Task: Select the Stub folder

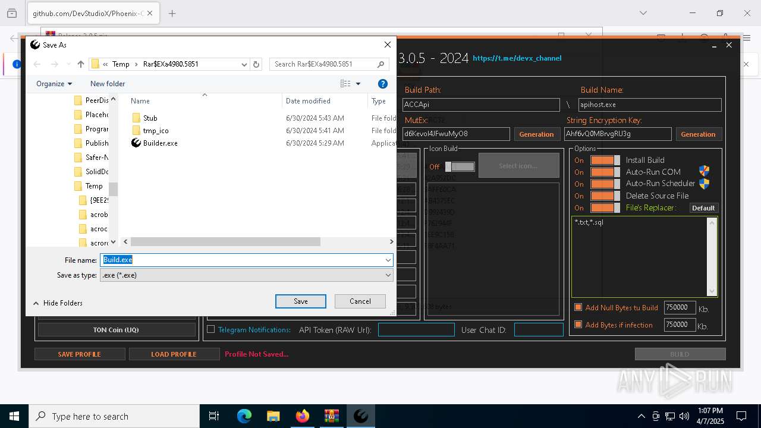Action: pyautogui.click(x=150, y=118)
